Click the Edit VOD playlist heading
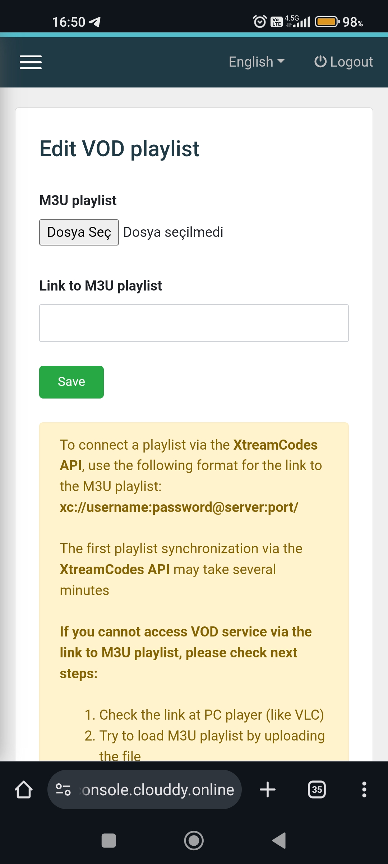This screenshot has height=864, width=388. pyautogui.click(x=119, y=149)
